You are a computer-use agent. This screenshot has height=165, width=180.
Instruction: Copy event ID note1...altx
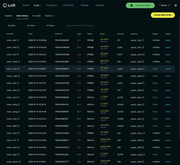(18, 83)
